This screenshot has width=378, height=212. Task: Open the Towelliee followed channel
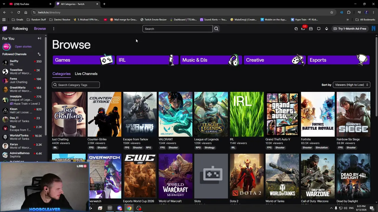point(22,72)
